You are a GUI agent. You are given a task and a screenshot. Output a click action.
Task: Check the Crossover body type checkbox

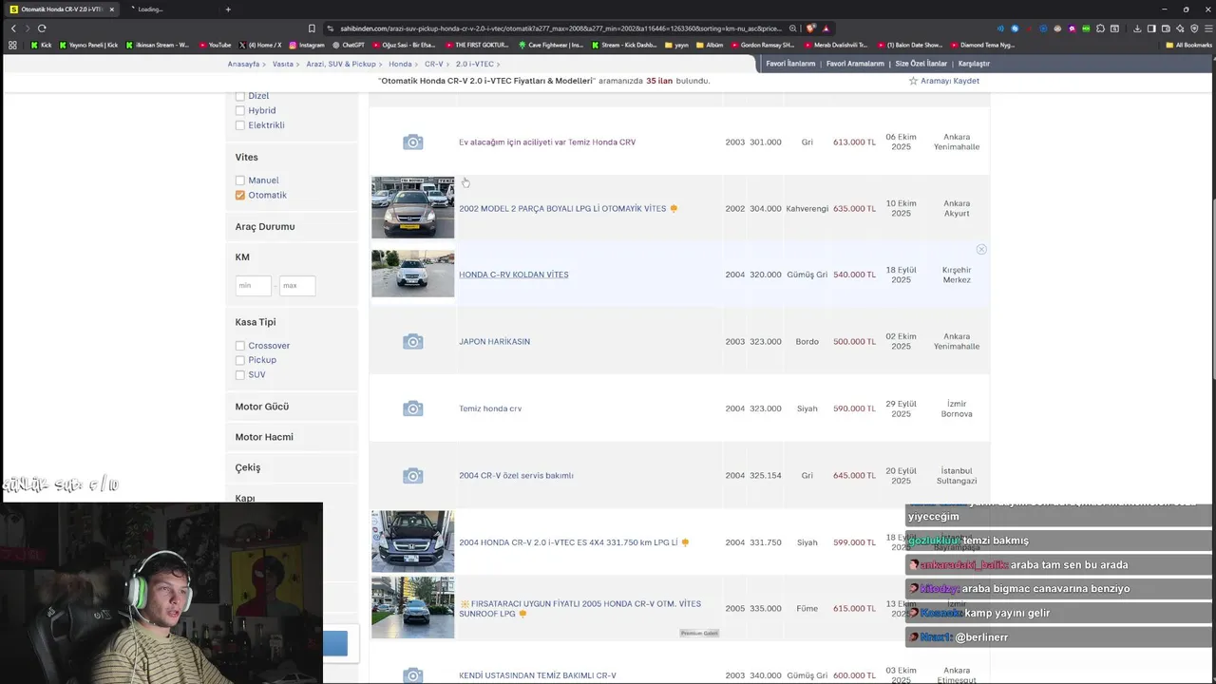pos(240,346)
